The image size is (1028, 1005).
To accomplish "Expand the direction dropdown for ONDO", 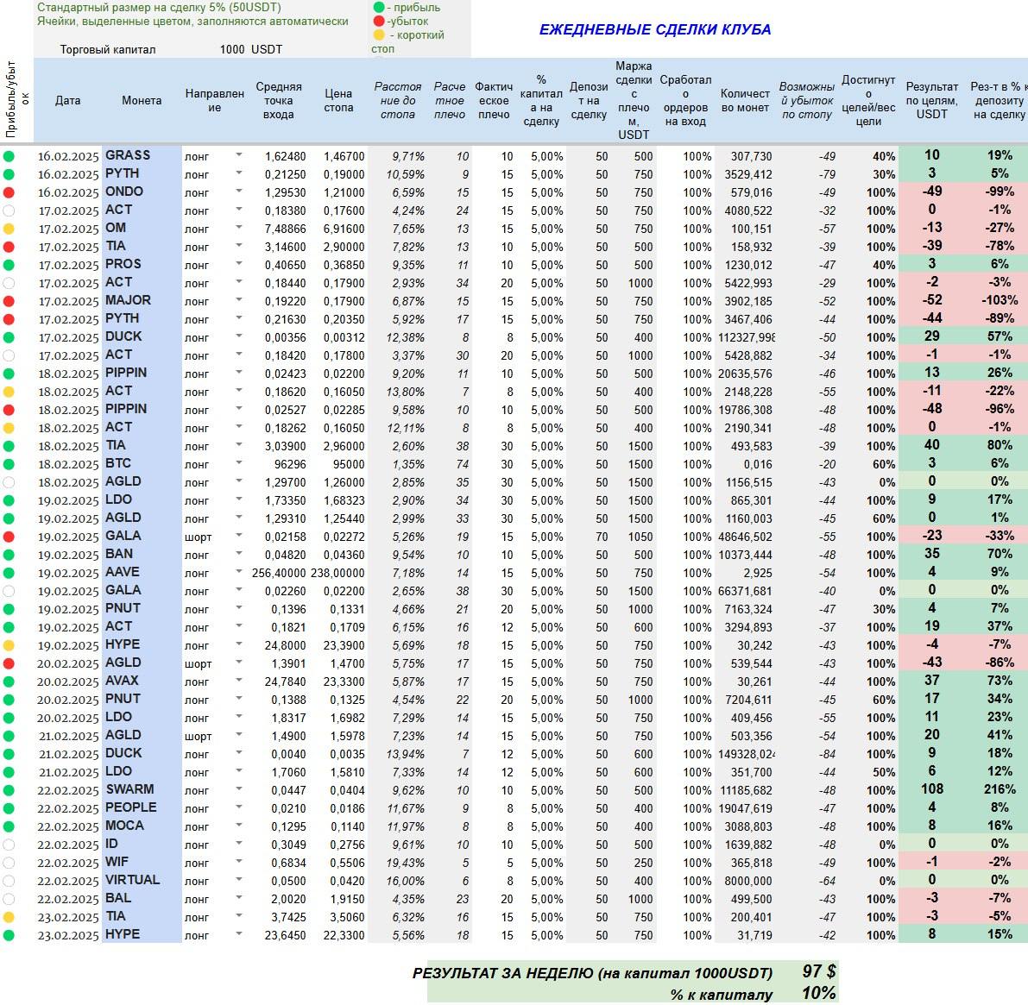I will click(x=238, y=192).
